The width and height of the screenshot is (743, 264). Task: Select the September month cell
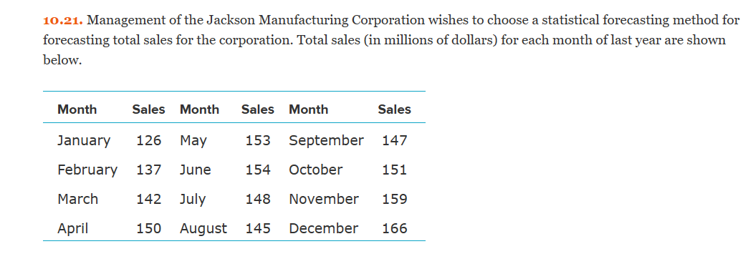click(x=327, y=140)
